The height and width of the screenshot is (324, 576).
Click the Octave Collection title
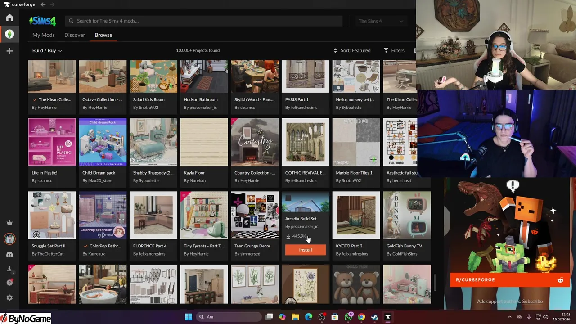103,99
